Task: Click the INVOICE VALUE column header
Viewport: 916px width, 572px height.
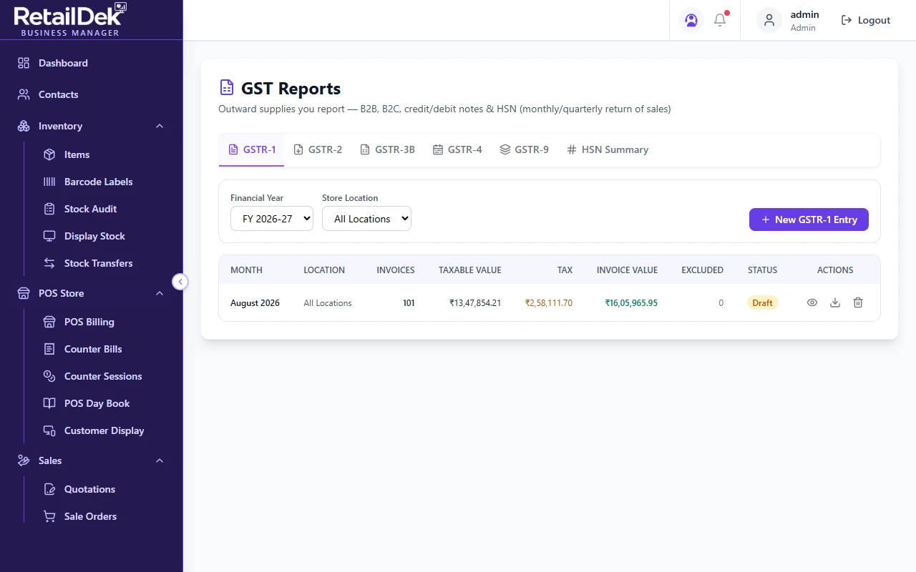Action: point(627,270)
